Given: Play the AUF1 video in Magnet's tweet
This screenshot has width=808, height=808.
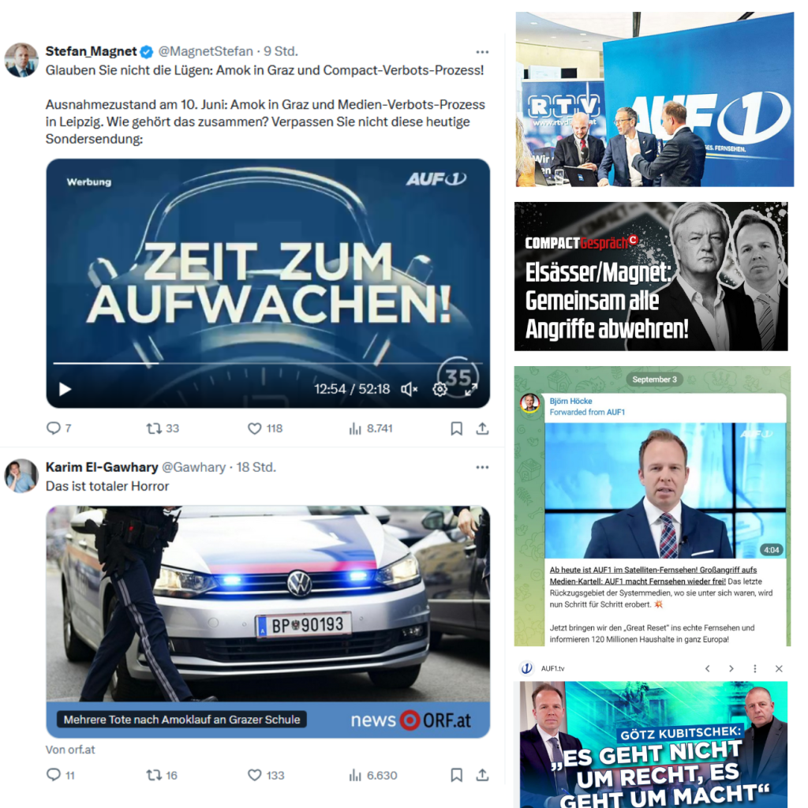Looking at the screenshot, I should pos(65,389).
